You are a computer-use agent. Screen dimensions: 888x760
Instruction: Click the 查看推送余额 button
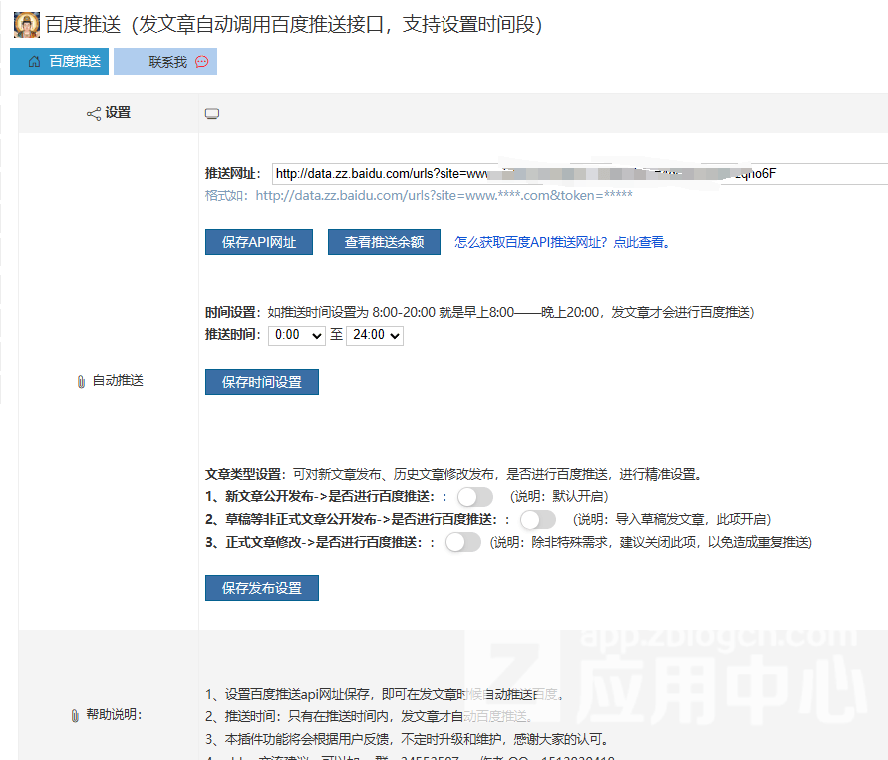coord(384,242)
